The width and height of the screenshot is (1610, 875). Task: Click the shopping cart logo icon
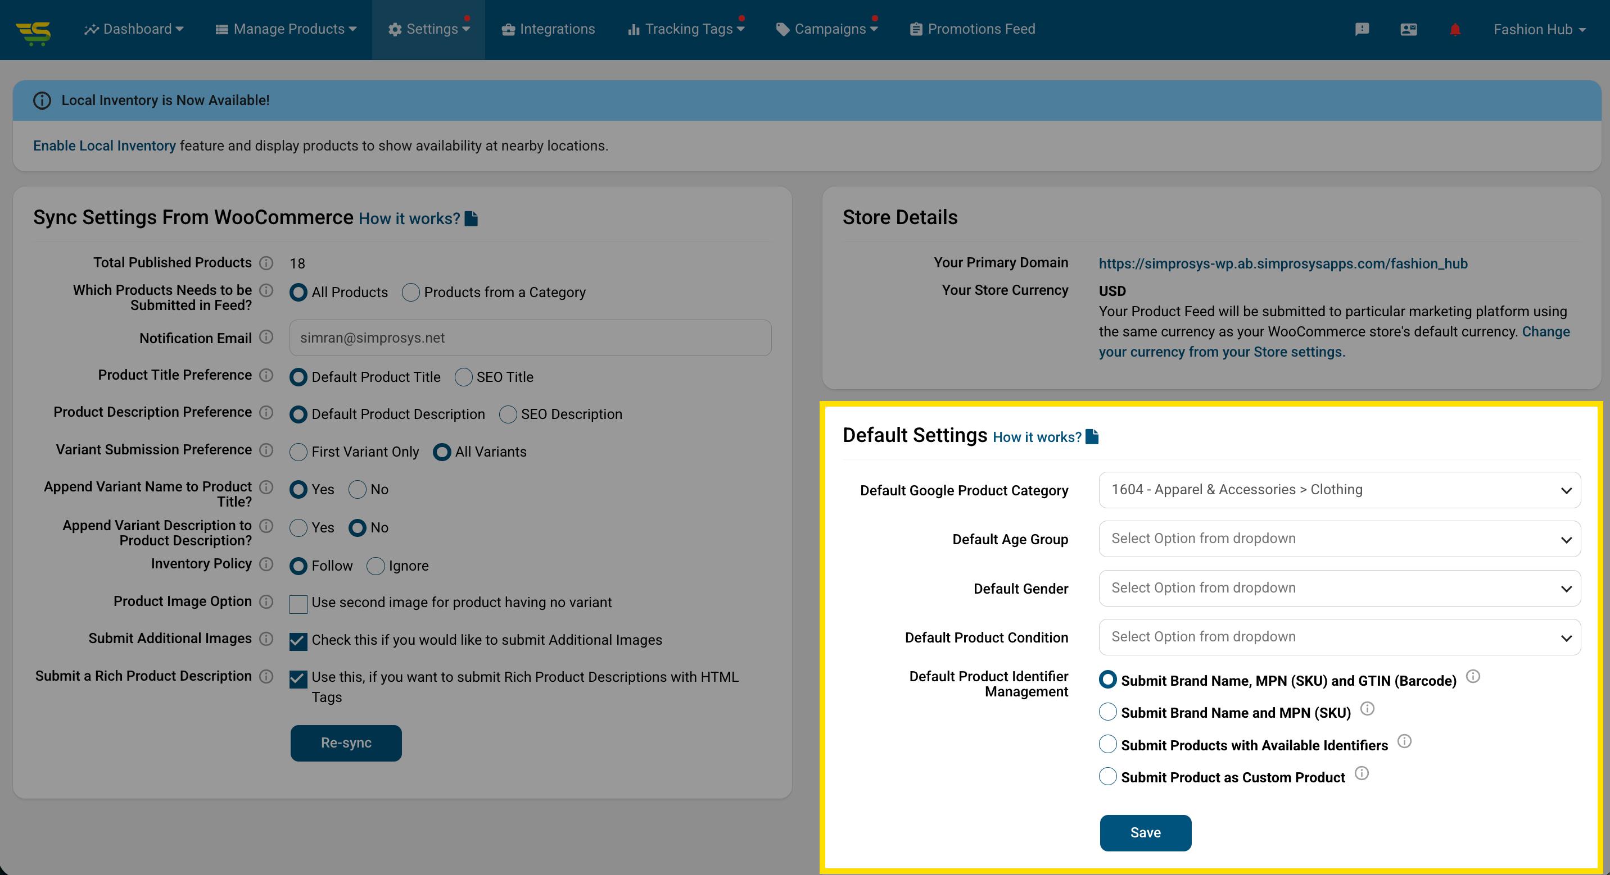pos(34,31)
